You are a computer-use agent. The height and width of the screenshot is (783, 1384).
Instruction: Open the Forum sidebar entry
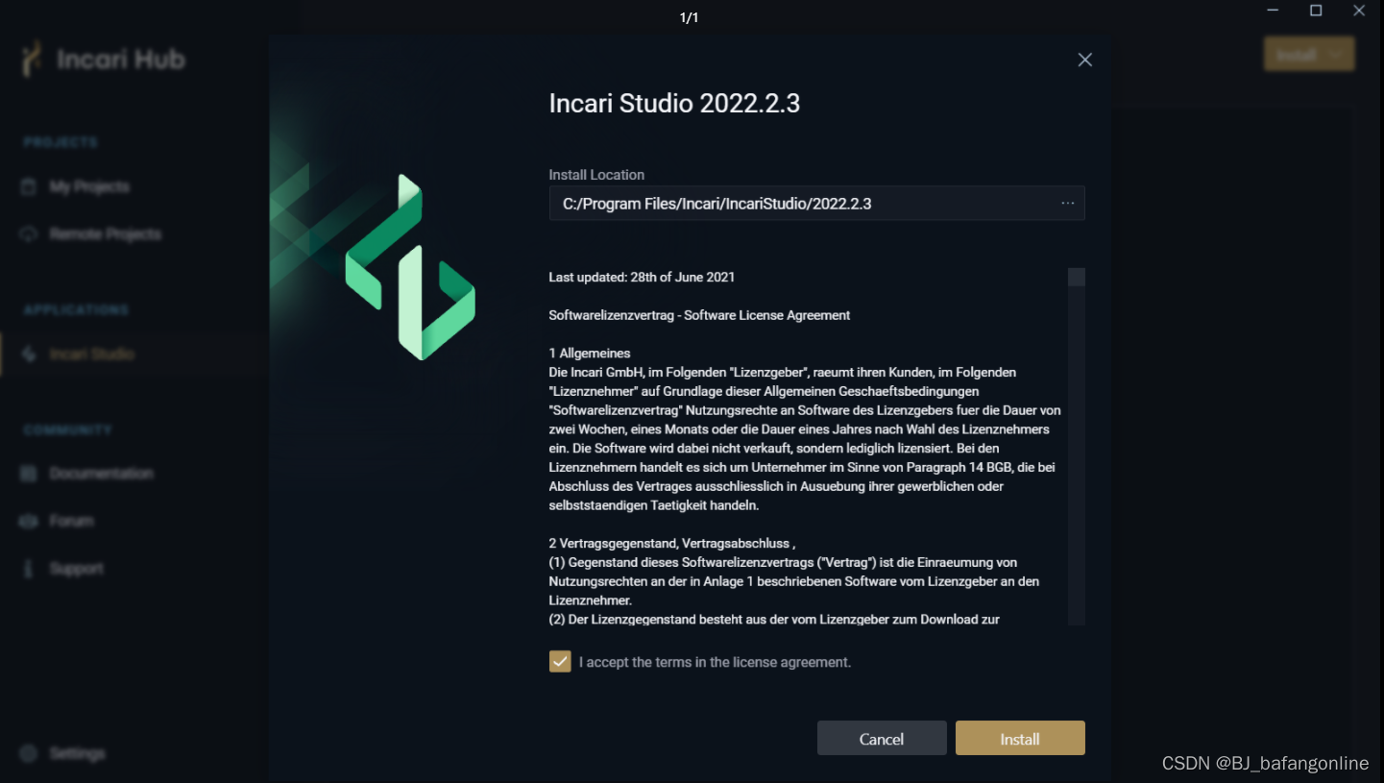click(x=72, y=521)
